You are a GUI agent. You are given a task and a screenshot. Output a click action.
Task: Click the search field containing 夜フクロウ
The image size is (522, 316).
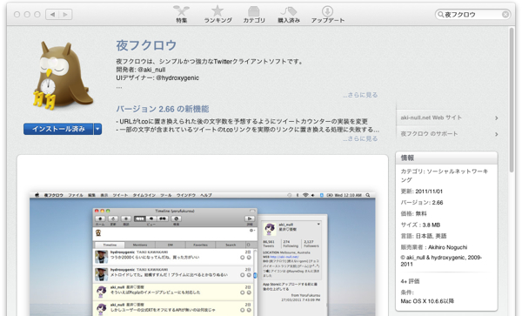[472, 14]
